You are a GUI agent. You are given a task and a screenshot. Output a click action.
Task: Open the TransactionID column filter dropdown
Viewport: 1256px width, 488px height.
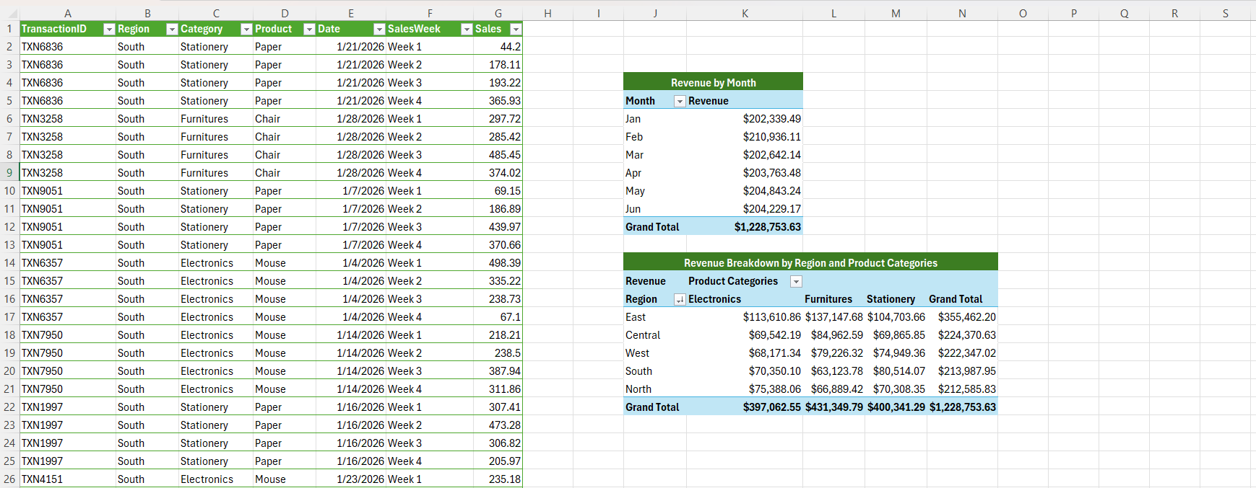(x=109, y=30)
